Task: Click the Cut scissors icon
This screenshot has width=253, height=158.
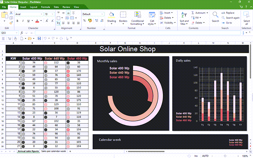Action: pyautogui.click(x=11, y=13)
